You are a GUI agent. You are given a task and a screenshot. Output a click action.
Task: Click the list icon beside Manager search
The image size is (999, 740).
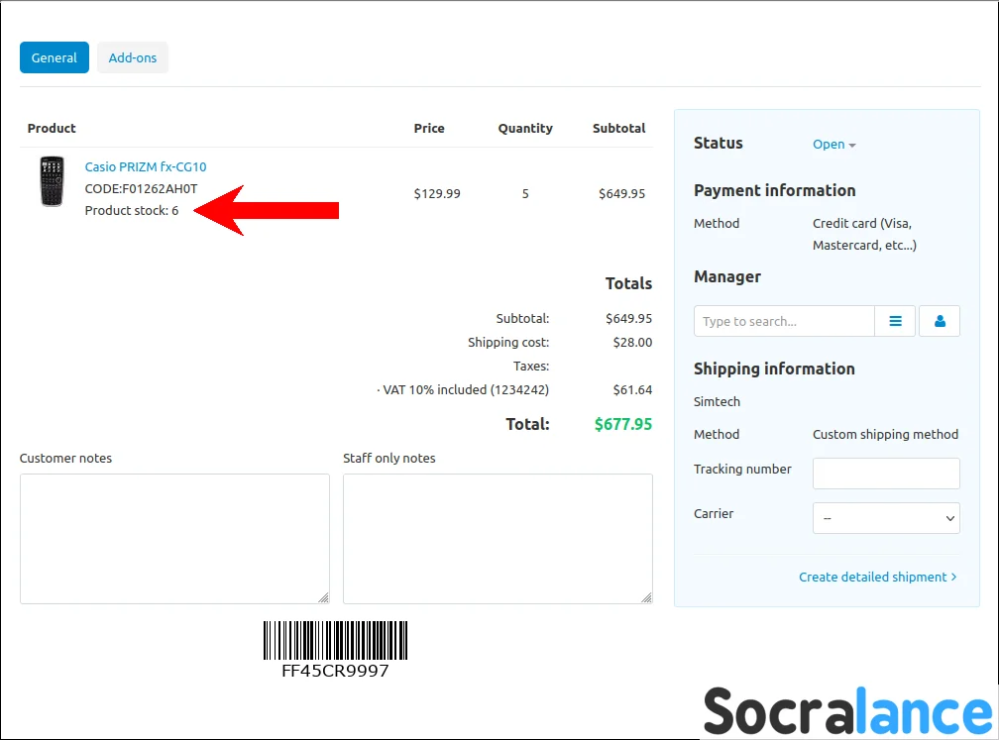pyautogui.click(x=896, y=321)
